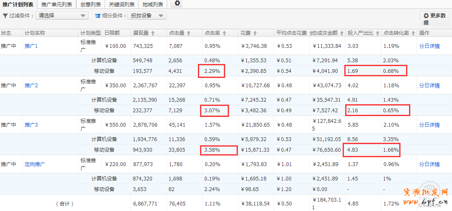Select the 创意列表 tab
The image size is (452, 211).
coord(91,4)
